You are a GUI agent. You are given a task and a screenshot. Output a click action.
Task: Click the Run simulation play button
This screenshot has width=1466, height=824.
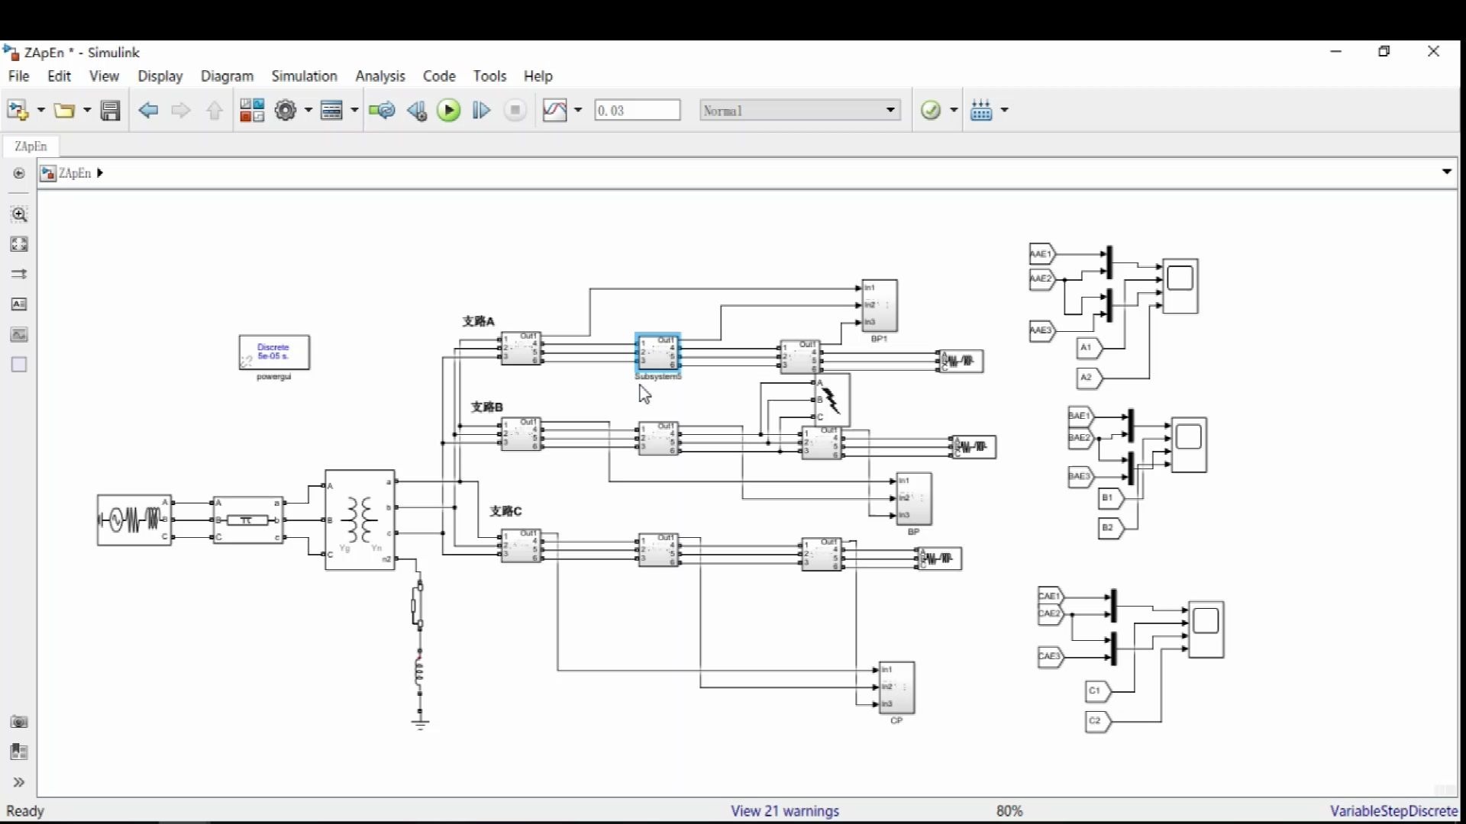pyautogui.click(x=449, y=111)
